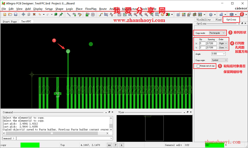248x148 pixels.
Task: Click the Slide routing icon
Action: point(106,14)
